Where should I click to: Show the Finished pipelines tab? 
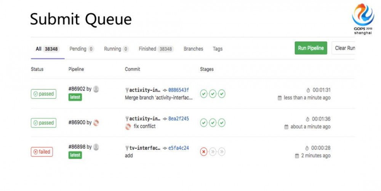tap(156, 49)
